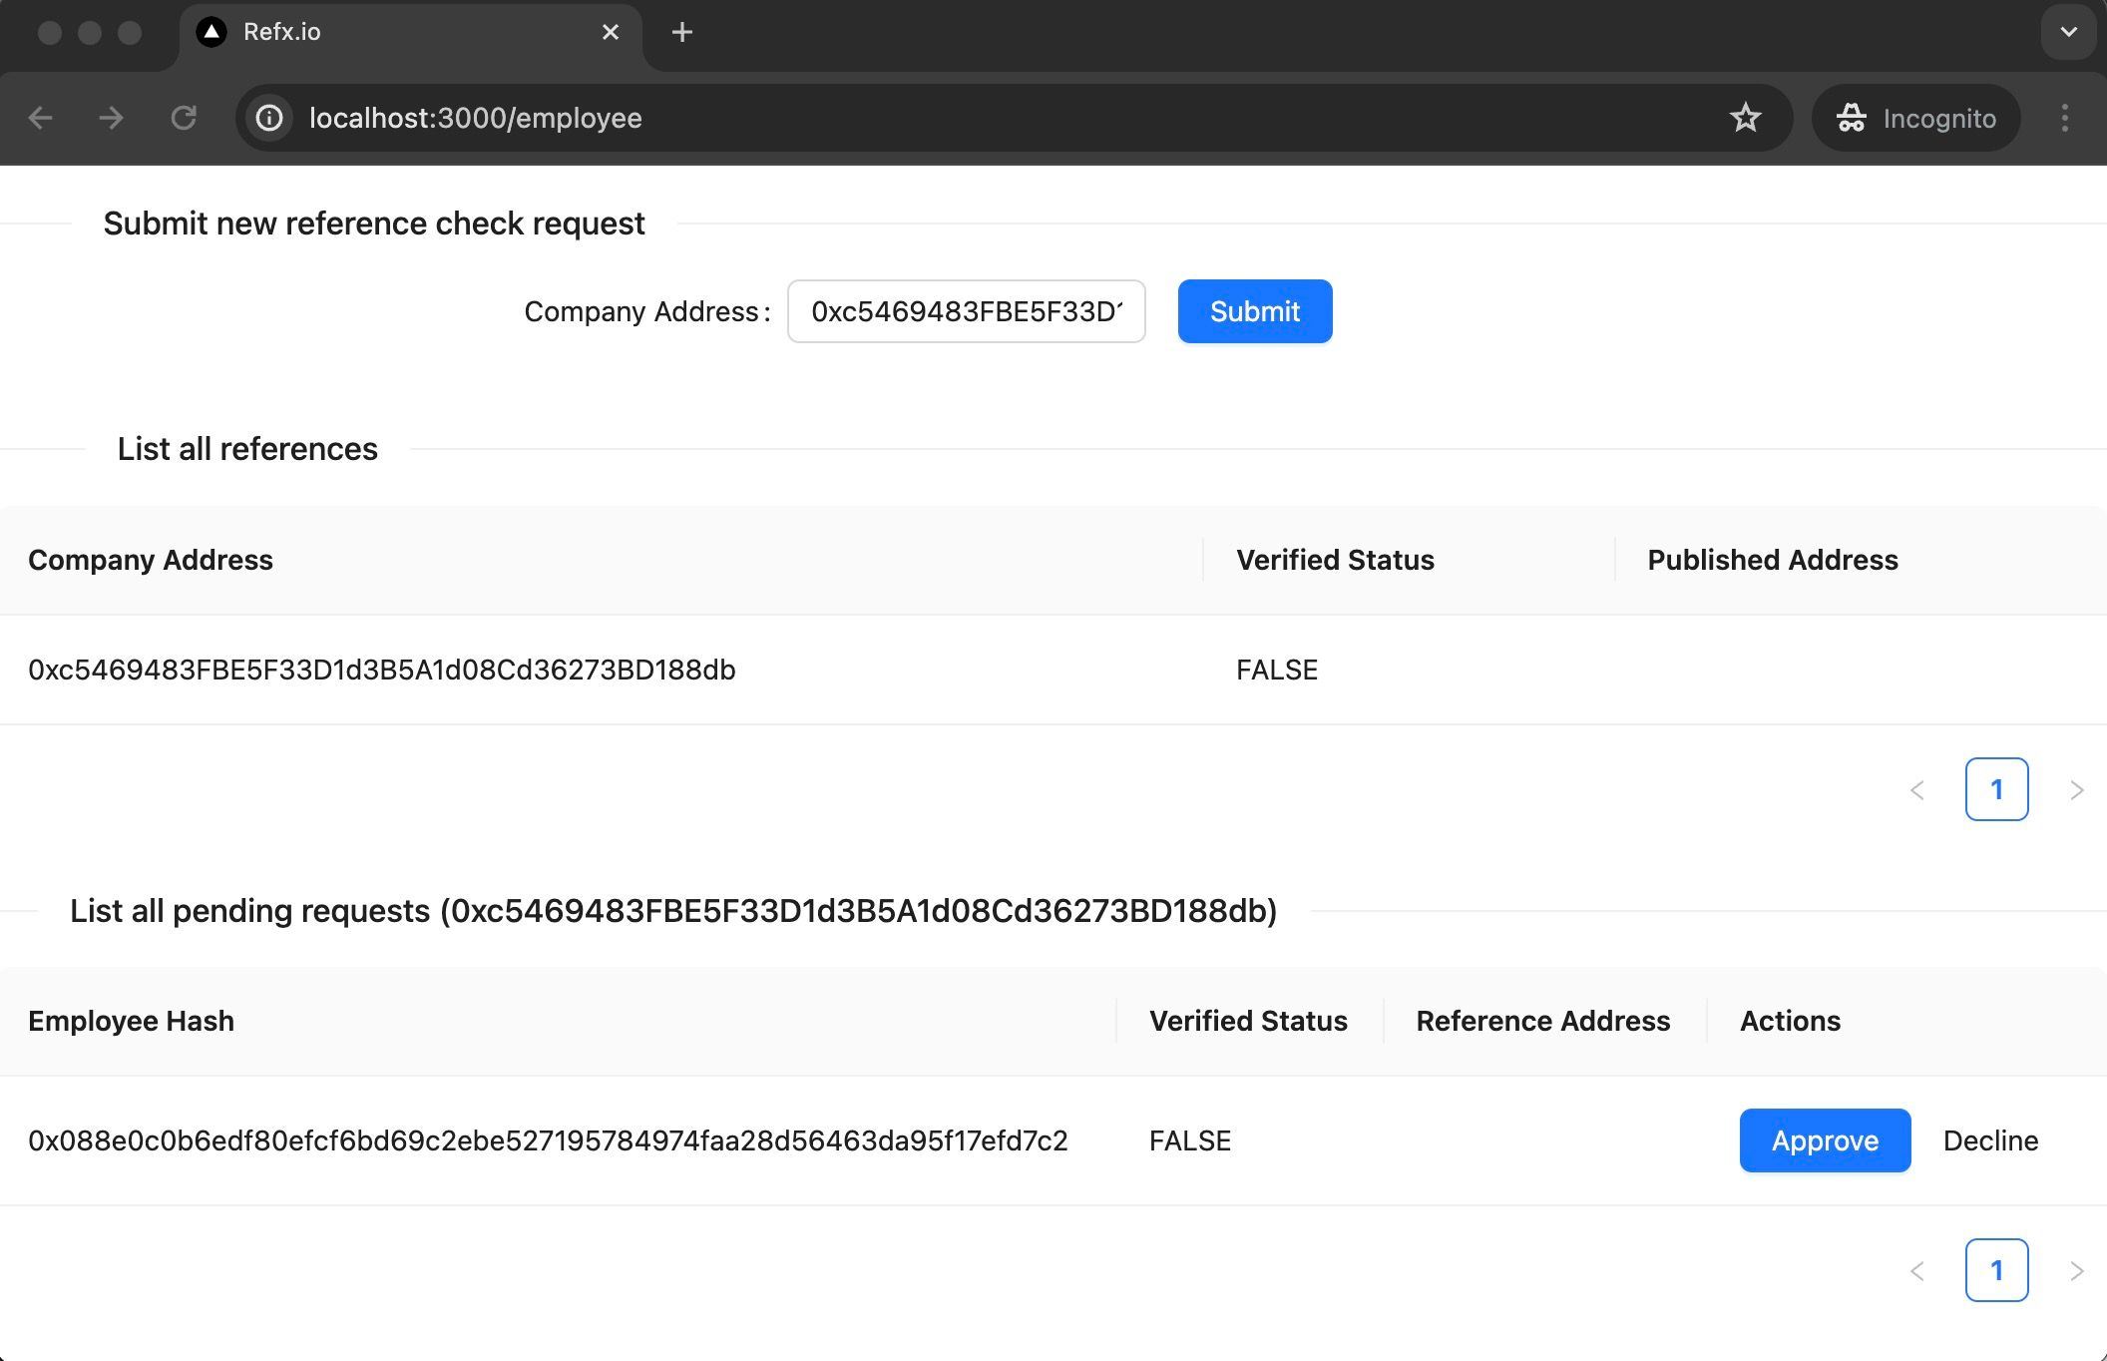Go to previous page in references list
The image size is (2107, 1361).
tap(1916, 790)
